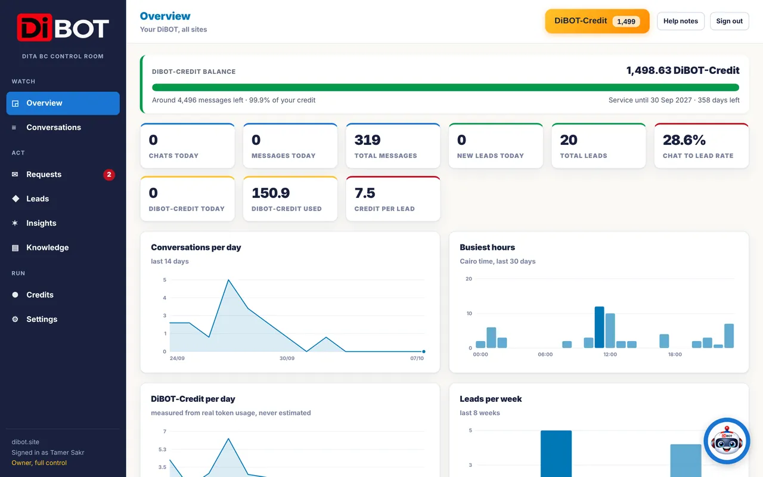
Task: Click Sign out
Action: click(x=729, y=21)
